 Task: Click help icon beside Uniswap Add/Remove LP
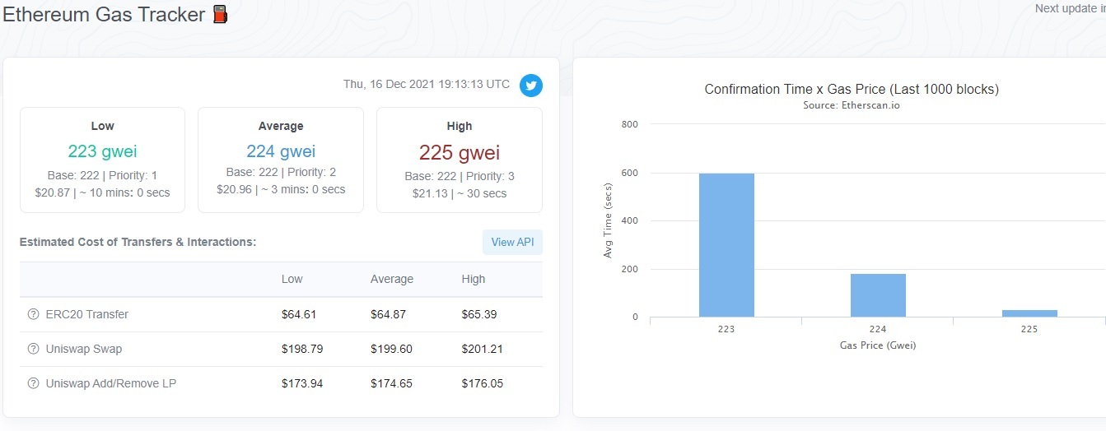coord(34,383)
